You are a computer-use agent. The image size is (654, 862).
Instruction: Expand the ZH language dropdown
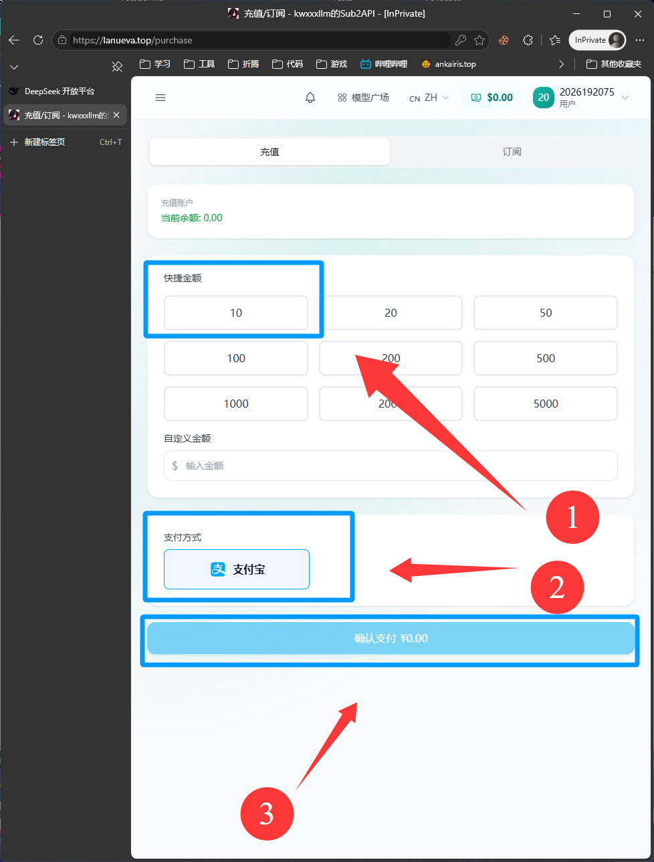[429, 98]
